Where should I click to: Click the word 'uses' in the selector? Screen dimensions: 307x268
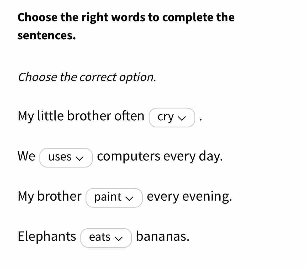(60, 157)
